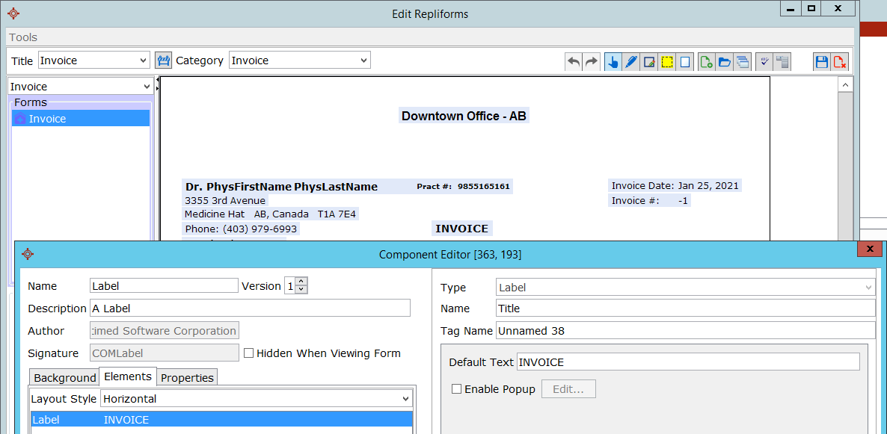
Task: Select the Invoice form in Forms list
Action: click(47, 119)
